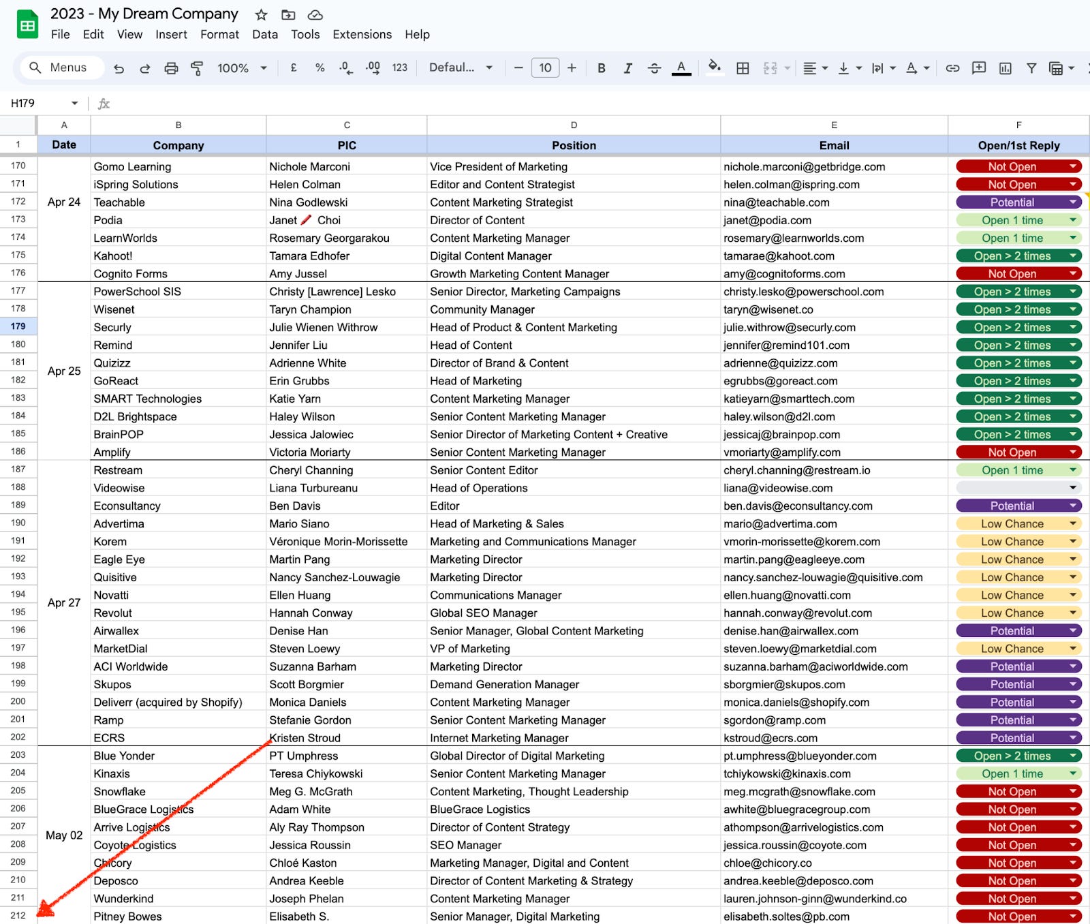
Task: Open the Format menu
Action: click(219, 35)
